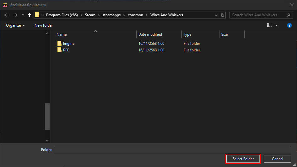
Task: Go up one folder level
Action: click(x=30, y=15)
